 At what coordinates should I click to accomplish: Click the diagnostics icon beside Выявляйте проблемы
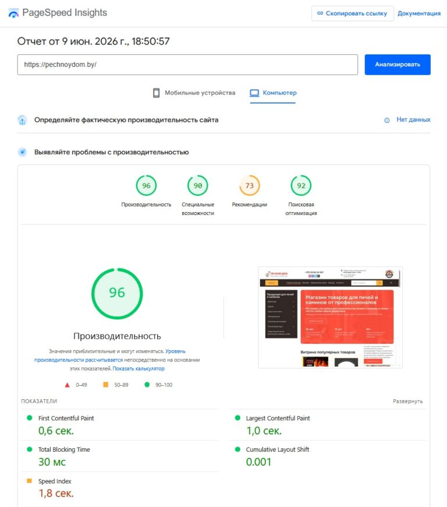coord(22,152)
